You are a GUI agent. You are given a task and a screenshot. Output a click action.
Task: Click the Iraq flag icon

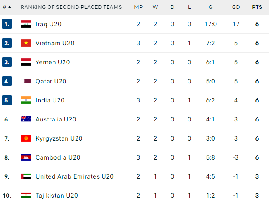pyautogui.click(x=26, y=24)
